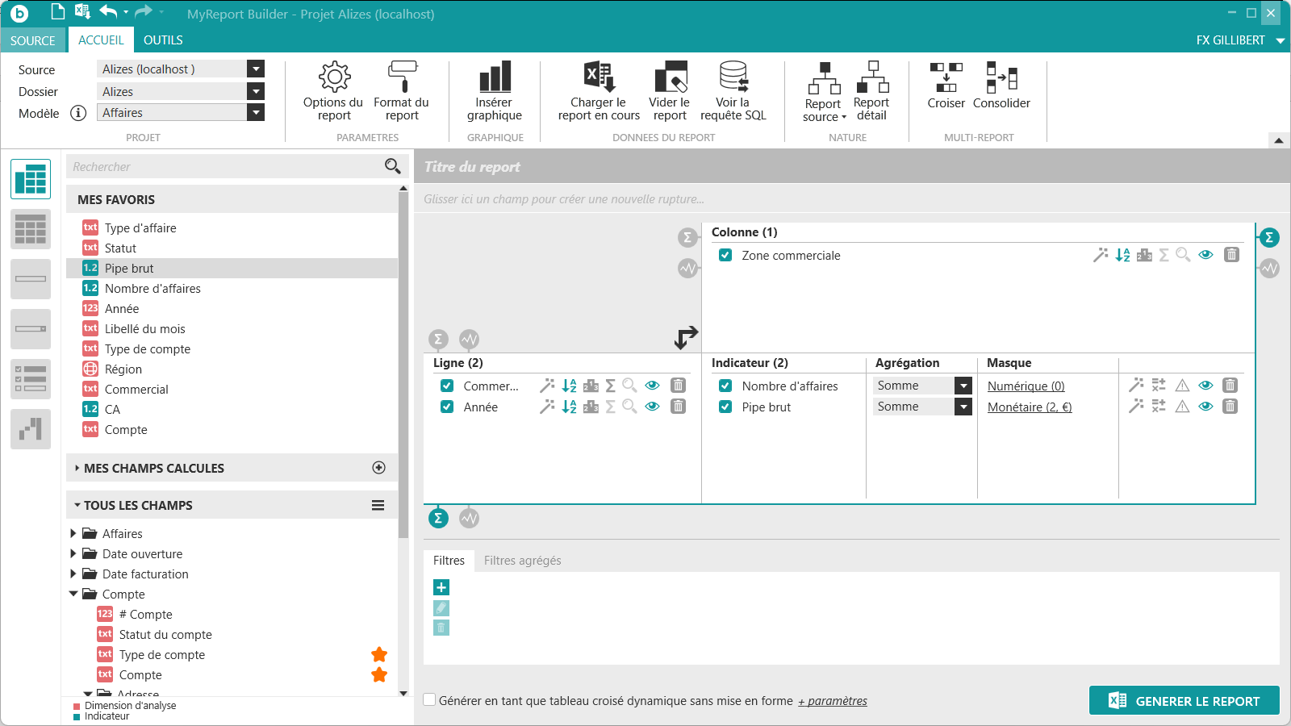Open the Monétaire (2, €) mask link
1291x726 pixels.
1030,407
